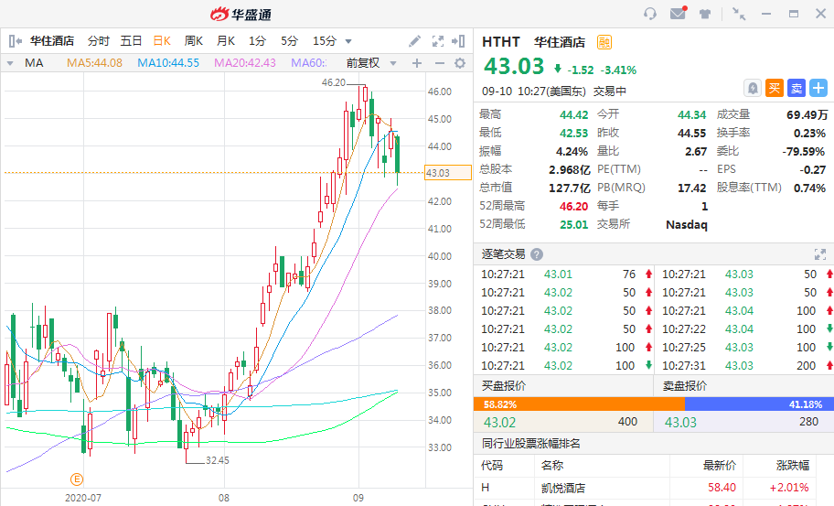The height and width of the screenshot is (506, 834).
Task: Expand the 逐笔交易 trades panel
Action: [820, 254]
